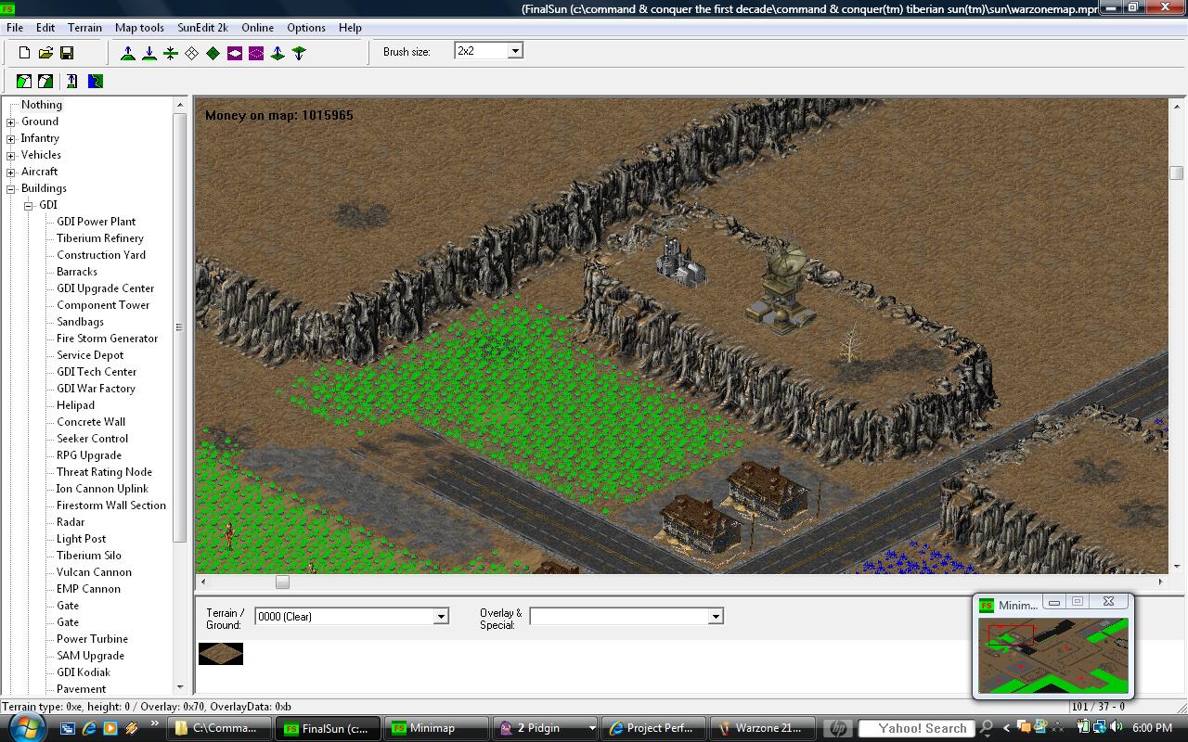Screen dimensions: 1188x742
Task: Click the solid green diamond tileset icon
Action: coord(213,53)
